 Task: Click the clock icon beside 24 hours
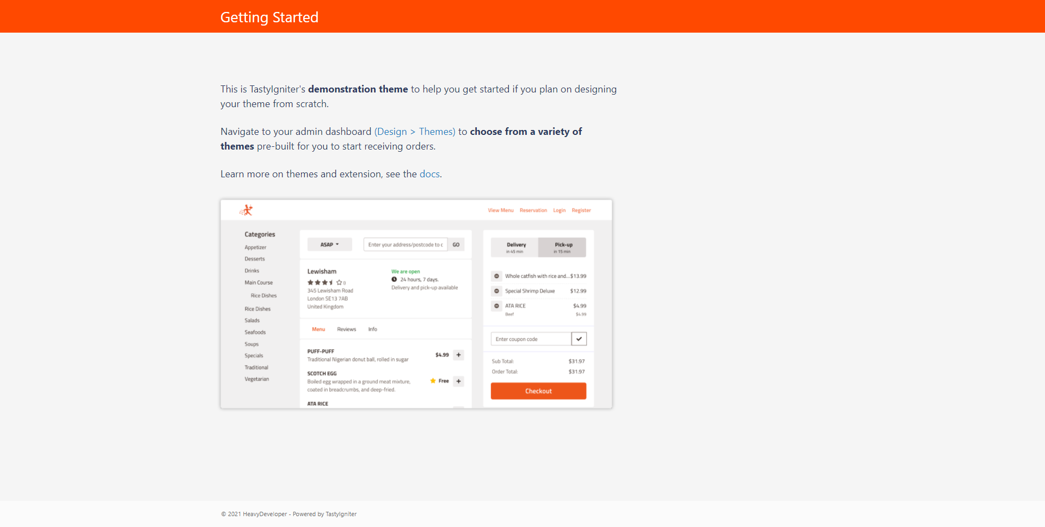tap(394, 280)
